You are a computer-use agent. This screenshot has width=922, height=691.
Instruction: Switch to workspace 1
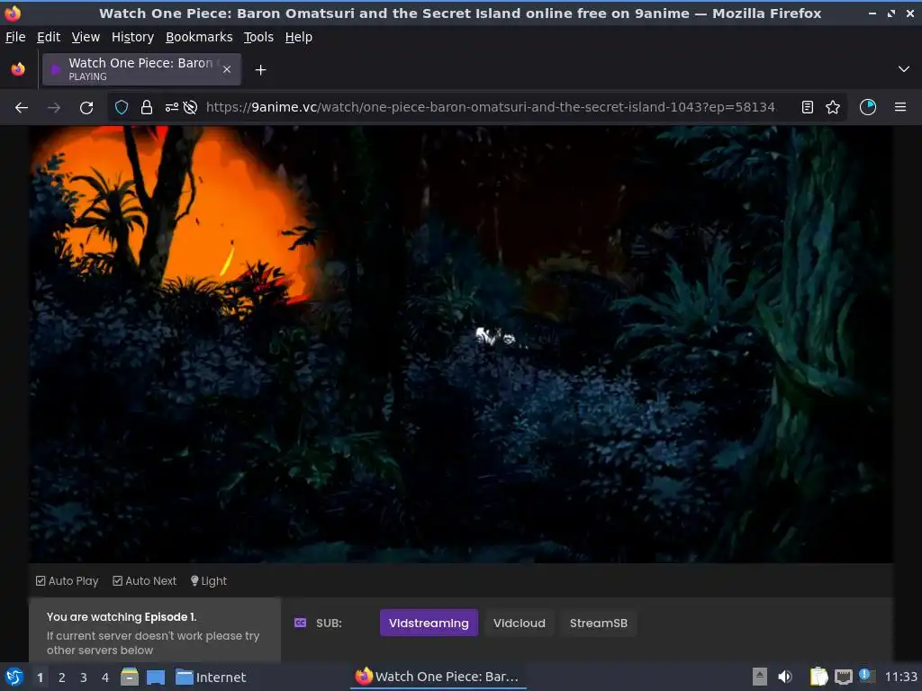[40, 678]
